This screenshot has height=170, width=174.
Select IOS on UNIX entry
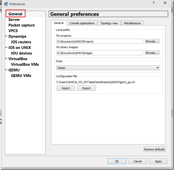[x=20, y=48]
